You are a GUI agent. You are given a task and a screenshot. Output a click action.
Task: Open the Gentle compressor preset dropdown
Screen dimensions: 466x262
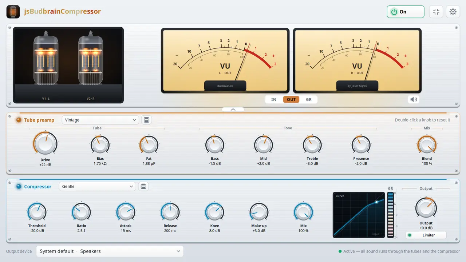click(98, 186)
